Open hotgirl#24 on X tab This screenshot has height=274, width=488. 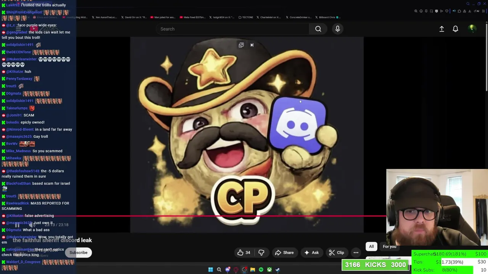222,17
